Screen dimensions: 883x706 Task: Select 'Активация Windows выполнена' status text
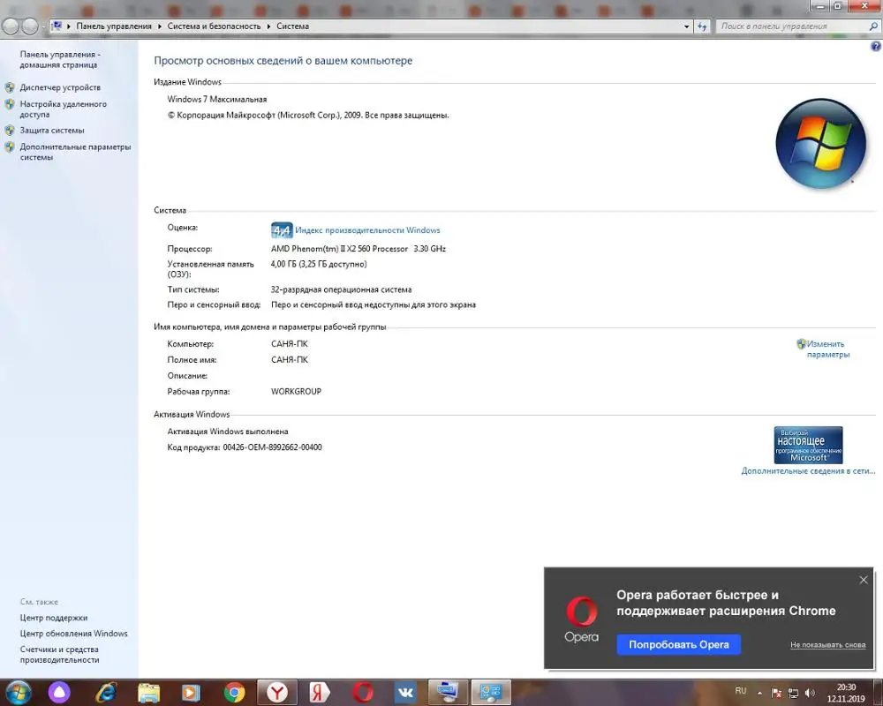(228, 432)
